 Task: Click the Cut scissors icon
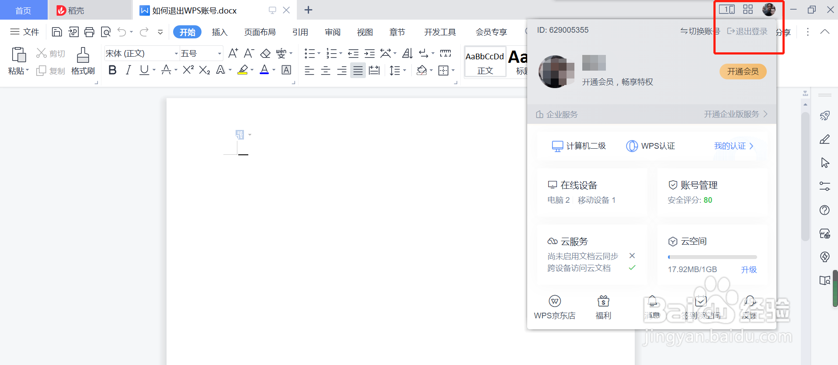(x=42, y=53)
